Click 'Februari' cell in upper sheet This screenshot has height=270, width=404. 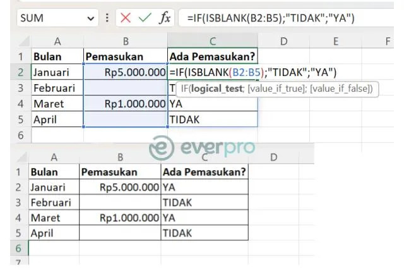point(57,88)
